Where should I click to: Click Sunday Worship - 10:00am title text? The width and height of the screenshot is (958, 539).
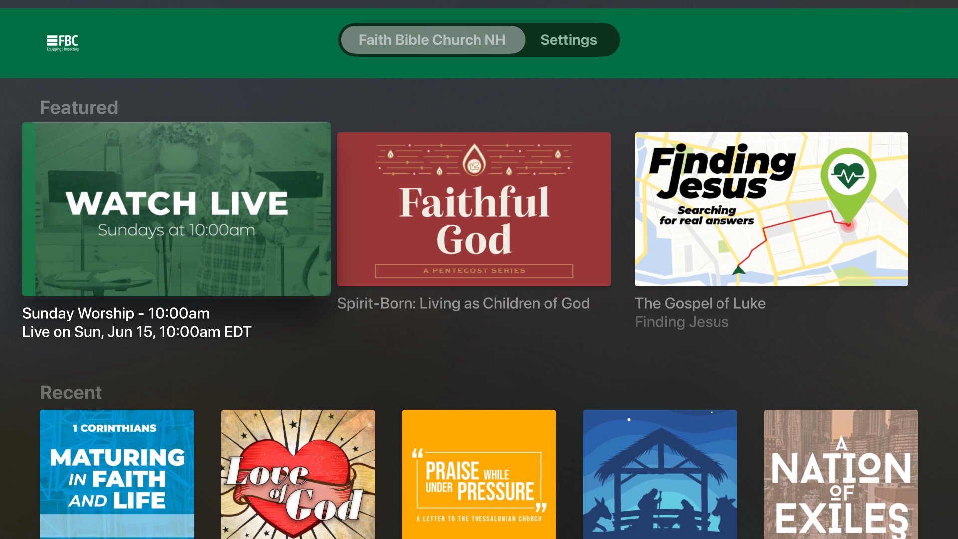116,313
